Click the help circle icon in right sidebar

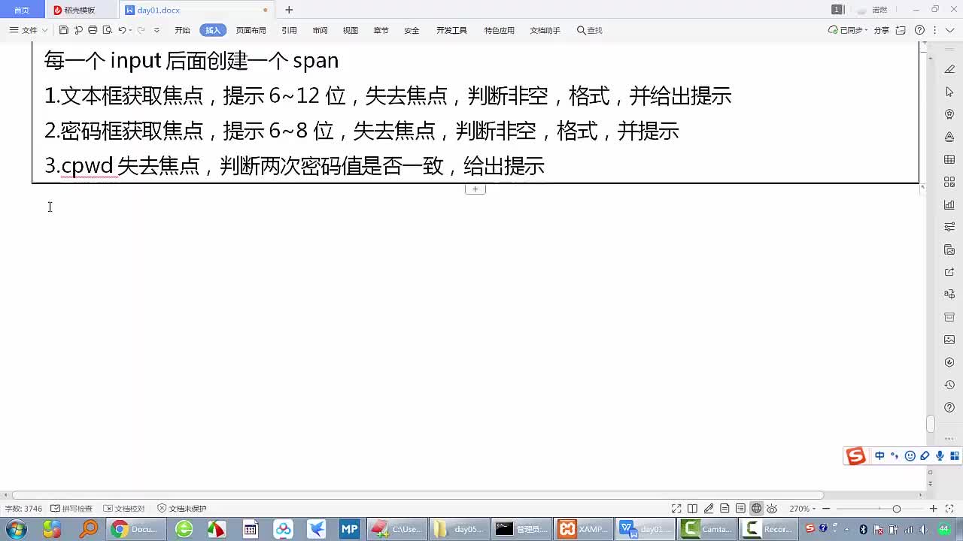949,407
